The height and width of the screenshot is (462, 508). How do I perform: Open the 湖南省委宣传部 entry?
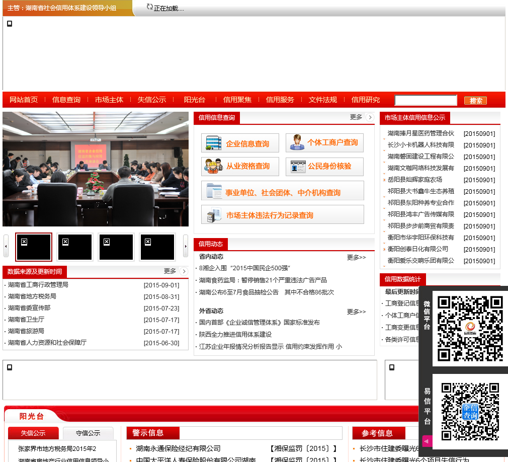(x=29, y=307)
